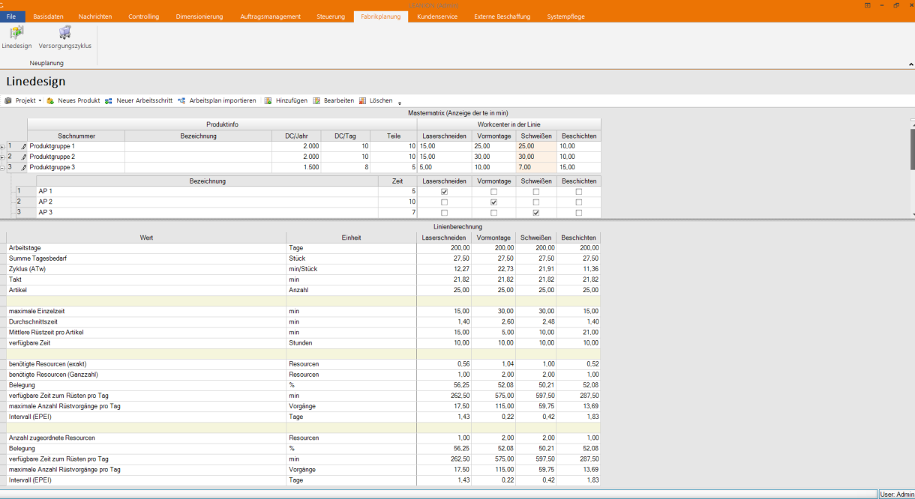
Task: Click the Neuer Arbeitsschritt toolbar icon
Action: click(x=109, y=100)
